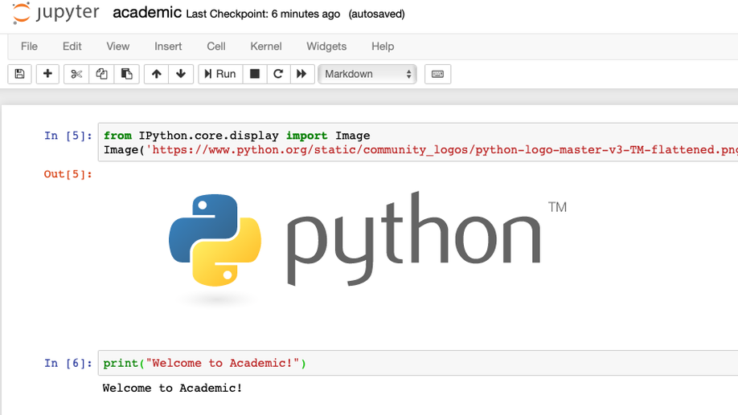Click the save and checkpoint icon
The height and width of the screenshot is (415, 738).
20,74
